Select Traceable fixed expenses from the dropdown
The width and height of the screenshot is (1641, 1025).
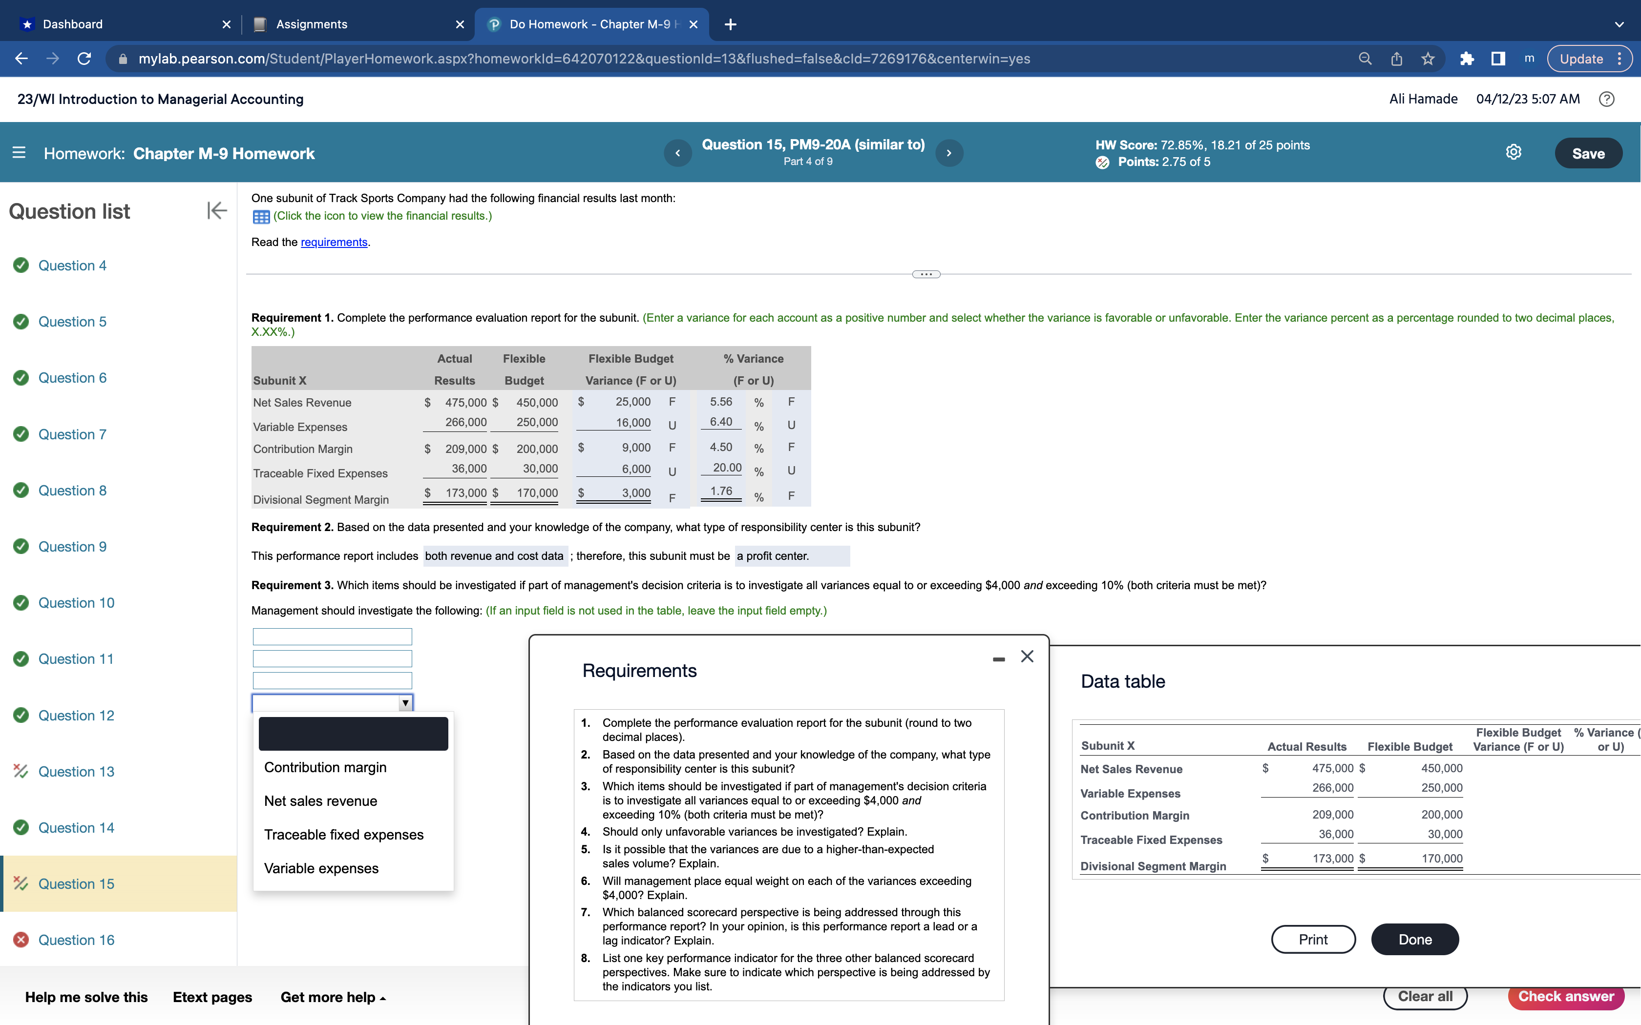tap(344, 834)
